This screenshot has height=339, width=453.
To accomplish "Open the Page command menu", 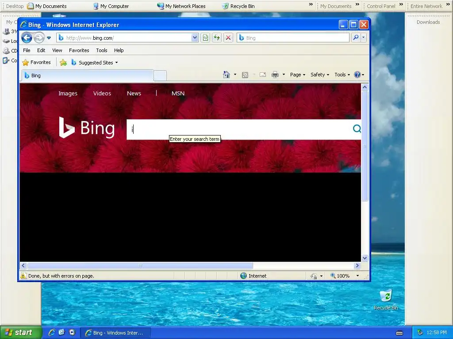I will pyautogui.click(x=298, y=75).
